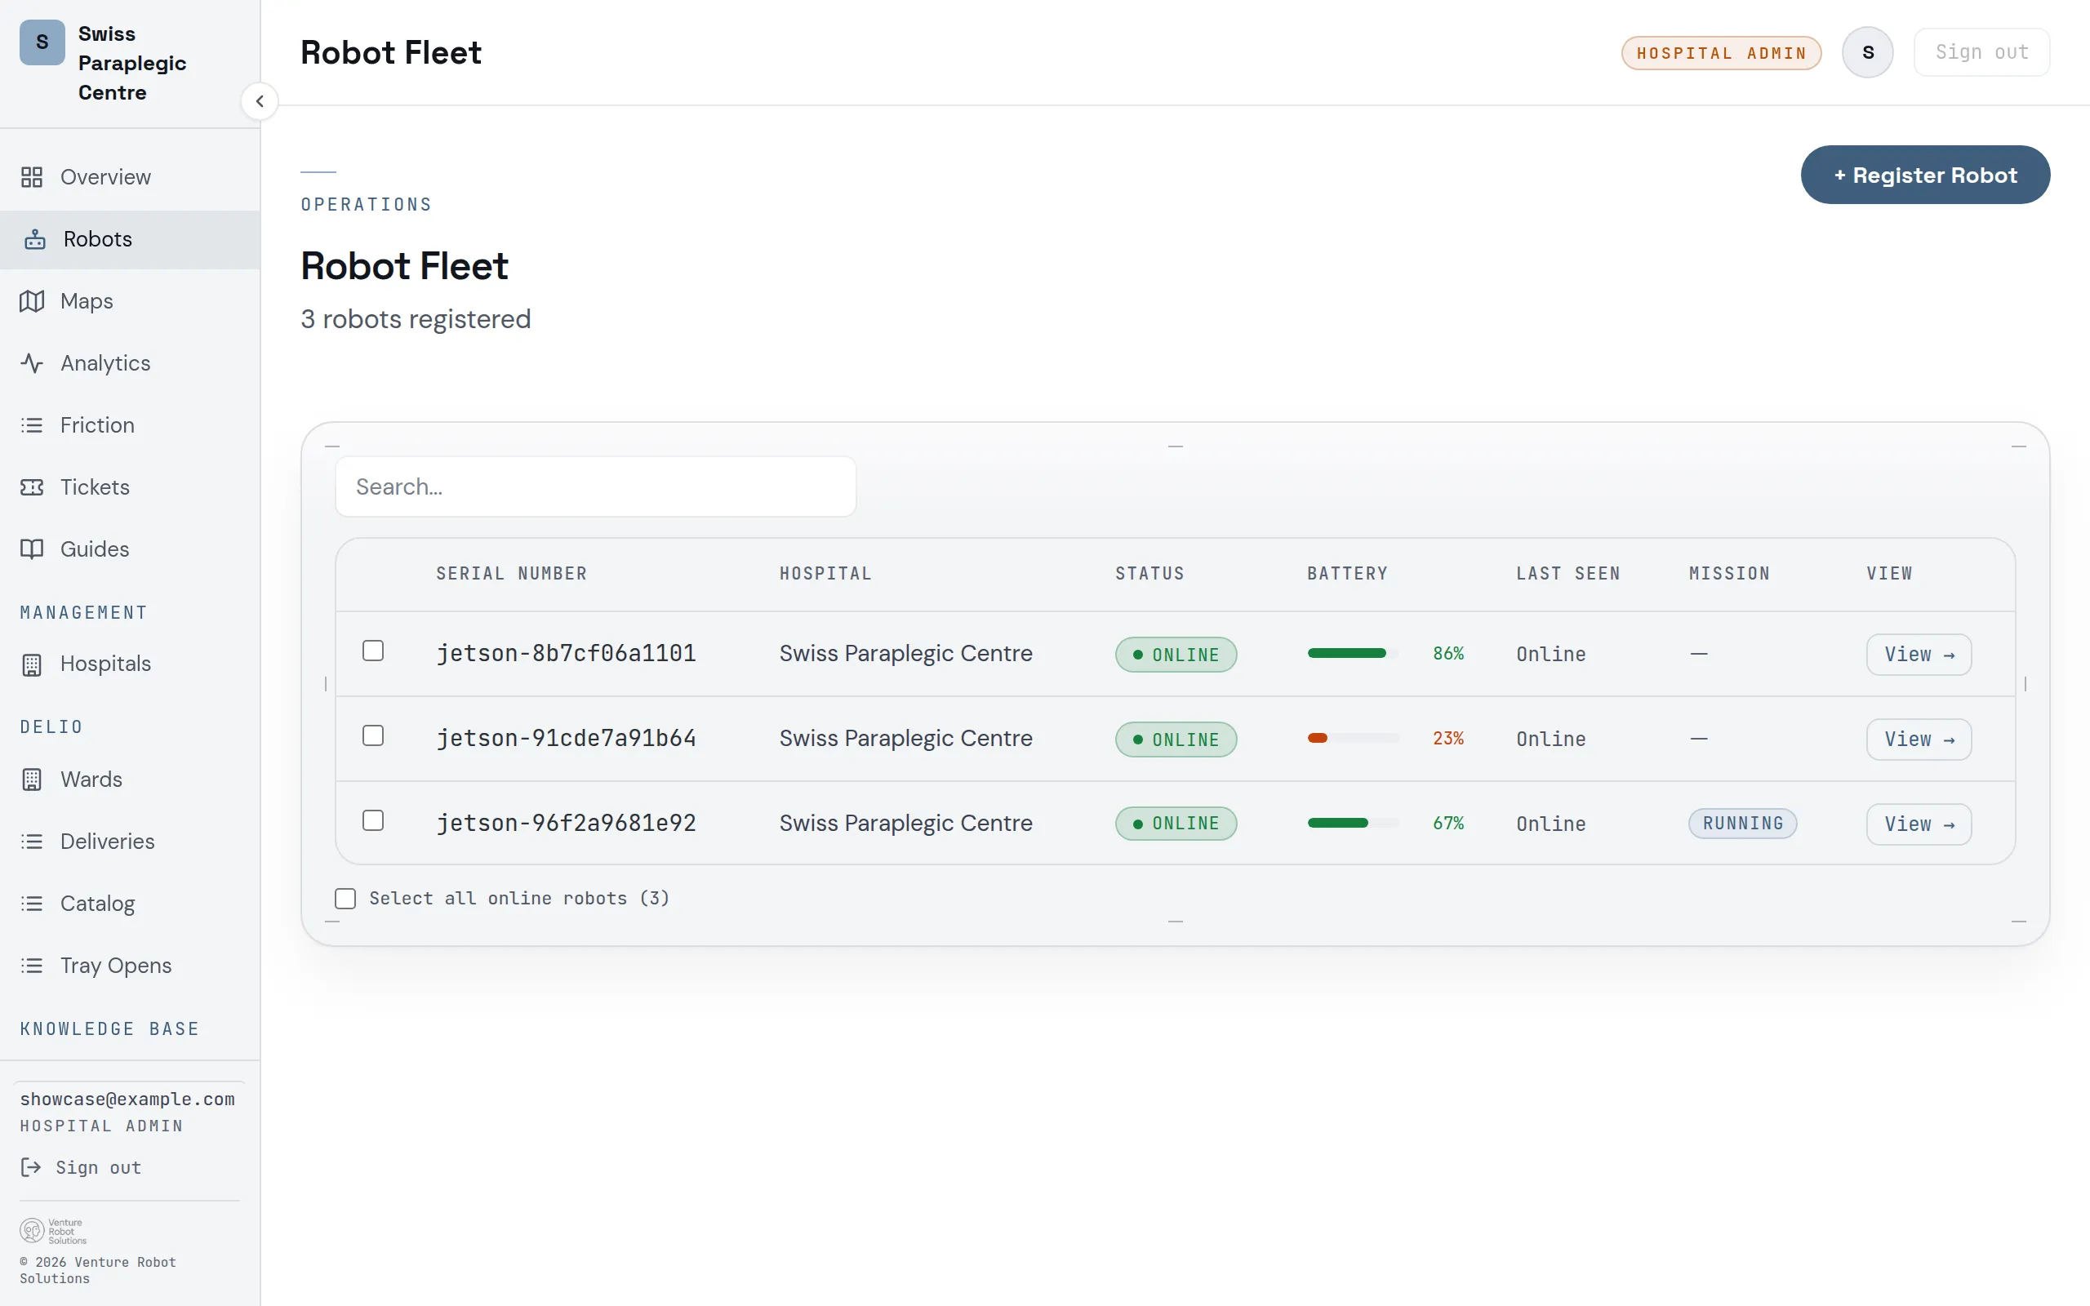Screen dimensions: 2090x1306
Task: Click the Hospitals building icon
Action: pyautogui.click(x=32, y=664)
